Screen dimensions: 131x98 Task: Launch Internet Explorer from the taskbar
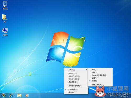click(x=11, y=96)
